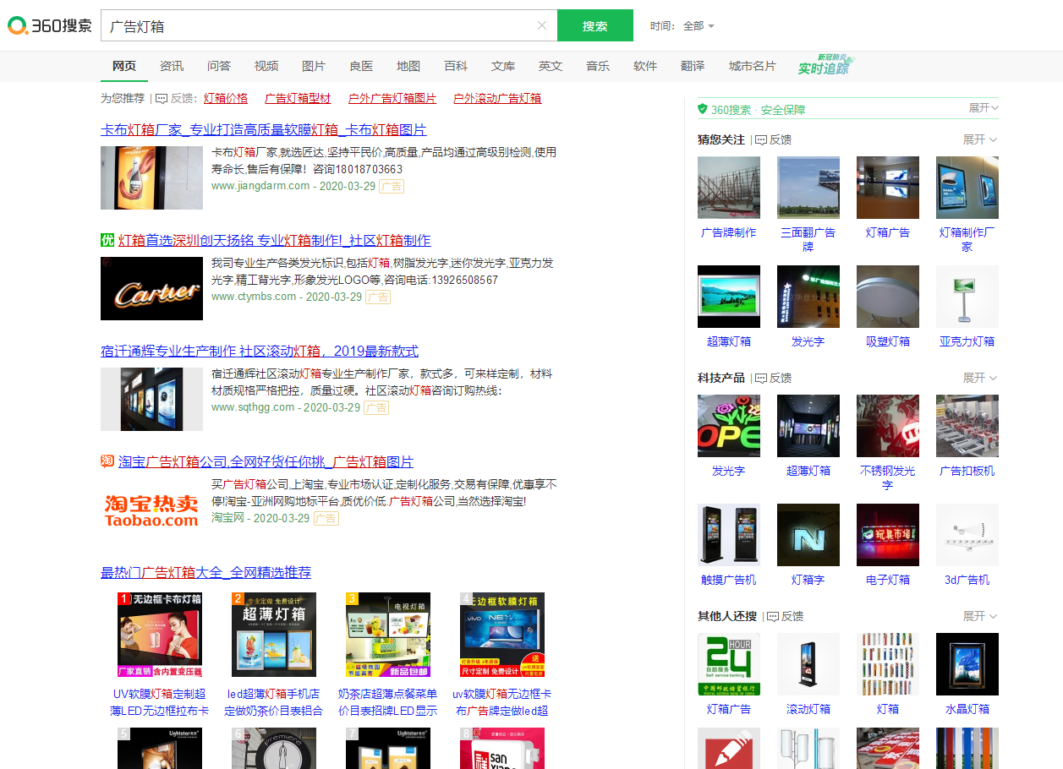Click the 三面翻广告牌 thumbnail

tap(808, 188)
